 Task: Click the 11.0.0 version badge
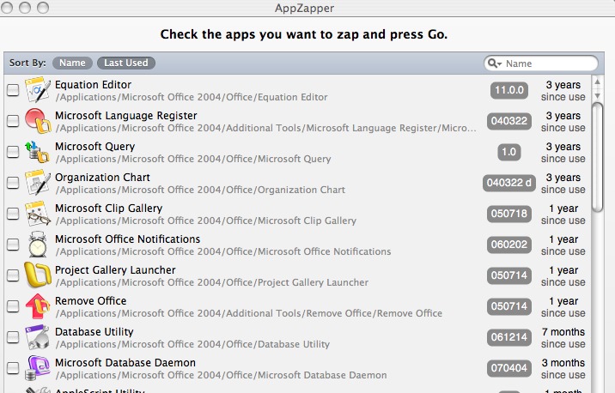tap(508, 90)
